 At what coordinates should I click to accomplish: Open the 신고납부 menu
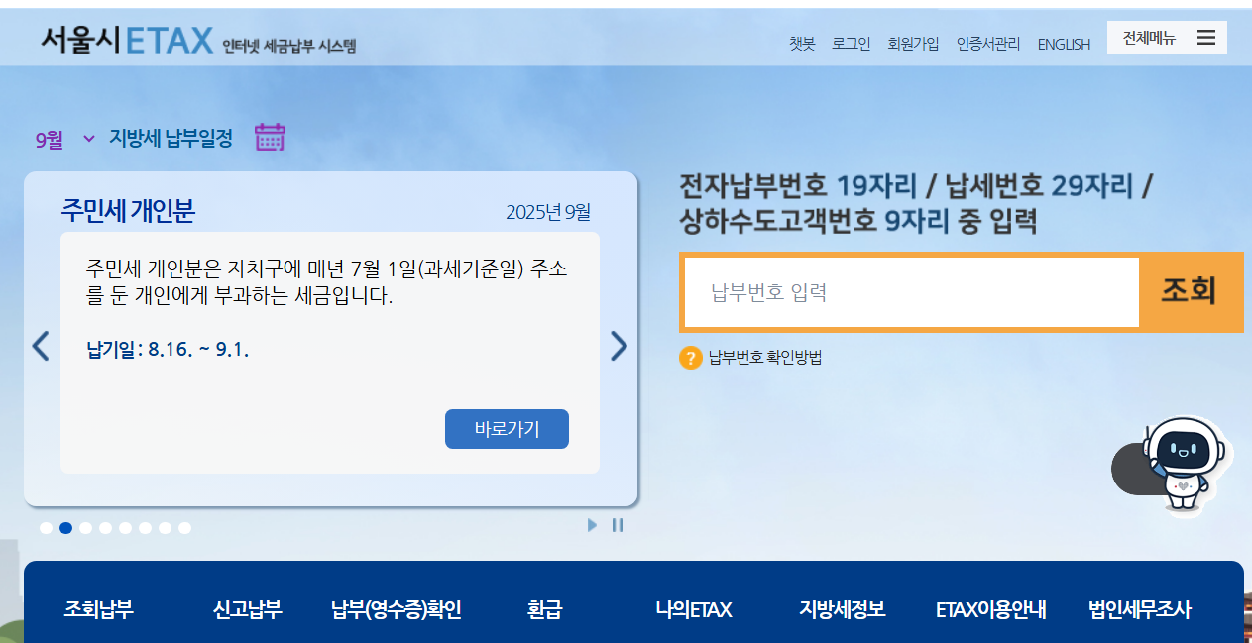click(248, 610)
